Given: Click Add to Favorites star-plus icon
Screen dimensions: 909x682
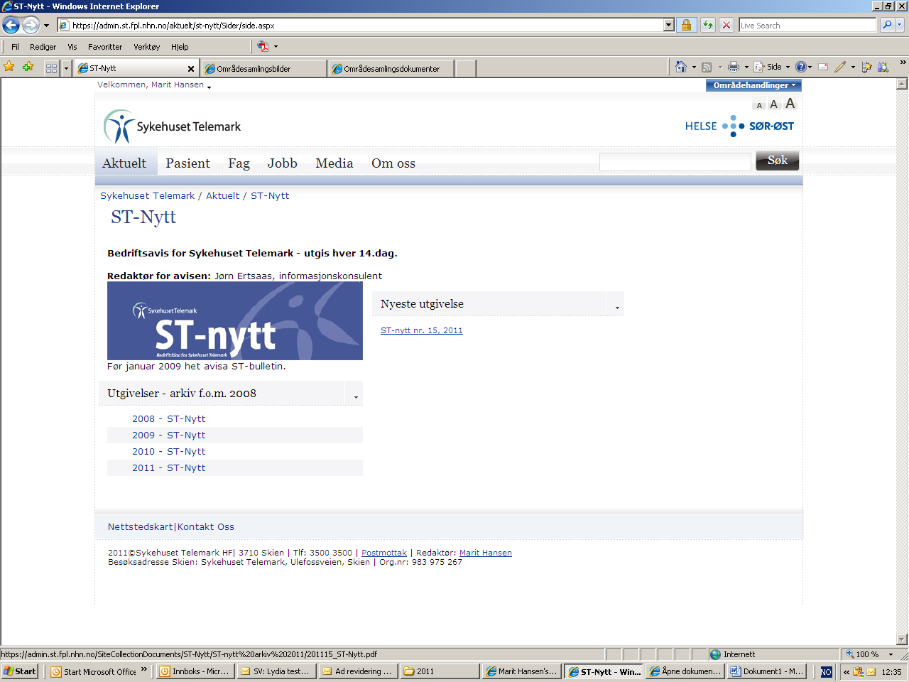Looking at the screenshot, I should pyautogui.click(x=28, y=67).
